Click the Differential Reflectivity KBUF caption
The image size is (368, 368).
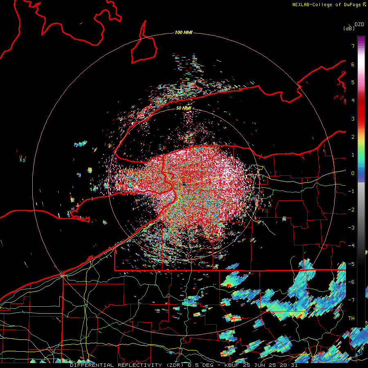pyautogui.click(x=184, y=365)
